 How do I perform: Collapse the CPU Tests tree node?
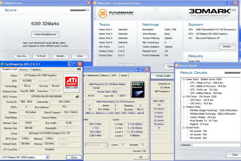[183, 96]
